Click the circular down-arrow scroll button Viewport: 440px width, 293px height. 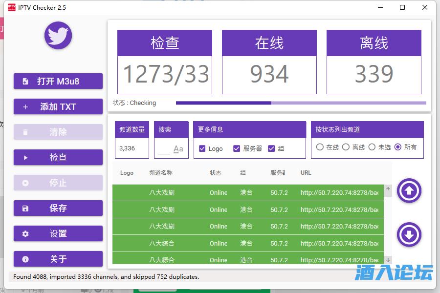pyautogui.click(x=409, y=235)
